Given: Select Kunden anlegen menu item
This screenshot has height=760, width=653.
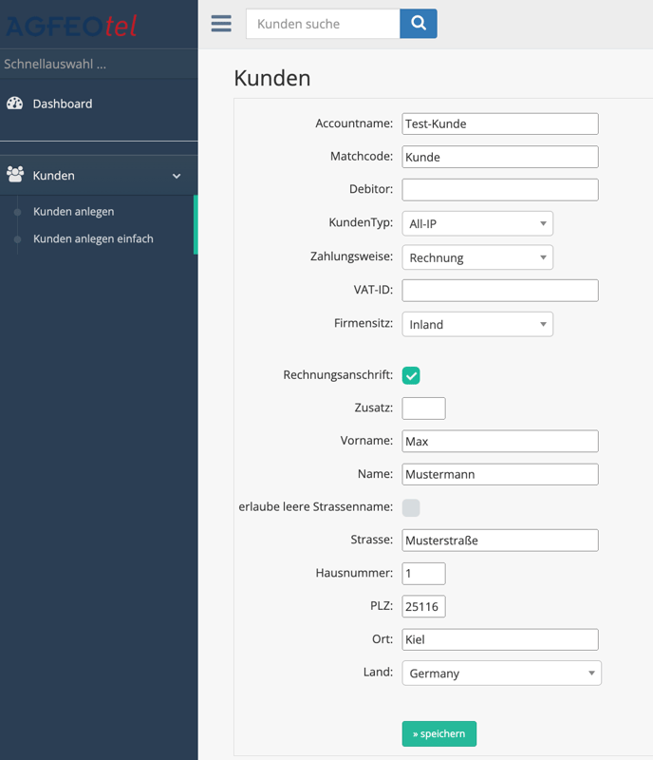Looking at the screenshot, I should tap(74, 211).
